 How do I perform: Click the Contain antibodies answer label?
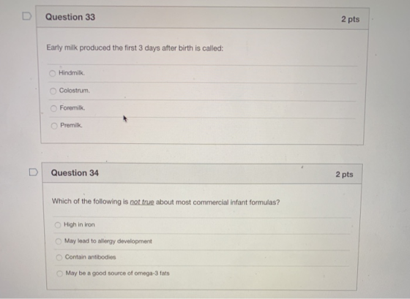(91, 257)
